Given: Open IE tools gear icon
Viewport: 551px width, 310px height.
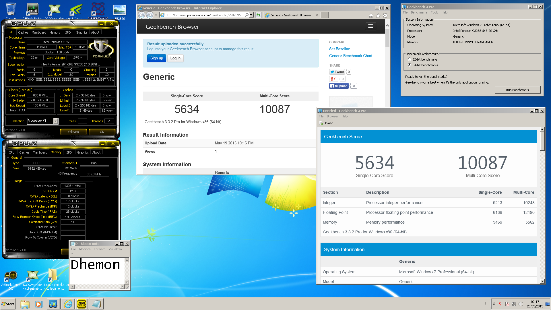Looking at the screenshot, I should pyautogui.click(x=385, y=15).
